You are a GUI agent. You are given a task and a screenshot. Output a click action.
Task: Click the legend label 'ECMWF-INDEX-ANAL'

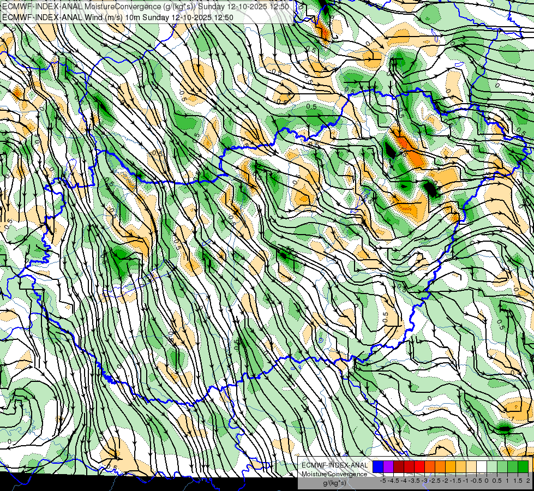pyautogui.click(x=334, y=465)
